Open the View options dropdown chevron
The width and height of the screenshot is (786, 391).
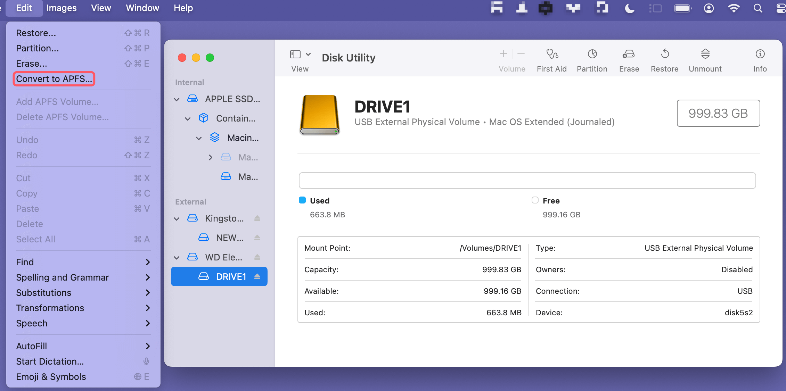(x=308, y=54)
